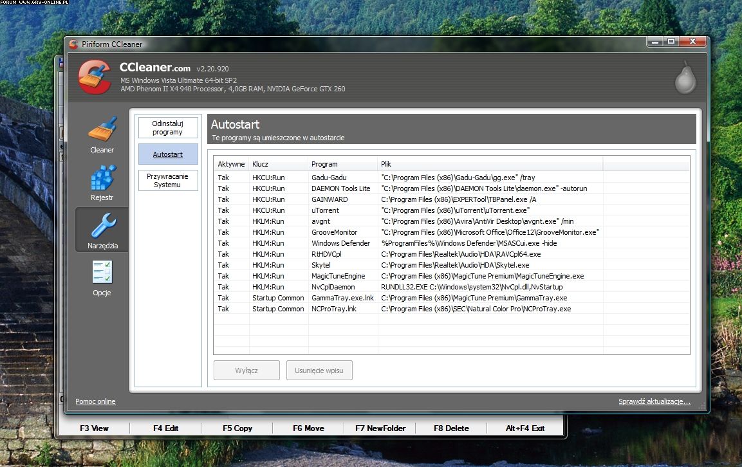Viewport: 742px width, 467px height.
Task: Maximize the CCleaner window
Action: [x=671, y=42]
